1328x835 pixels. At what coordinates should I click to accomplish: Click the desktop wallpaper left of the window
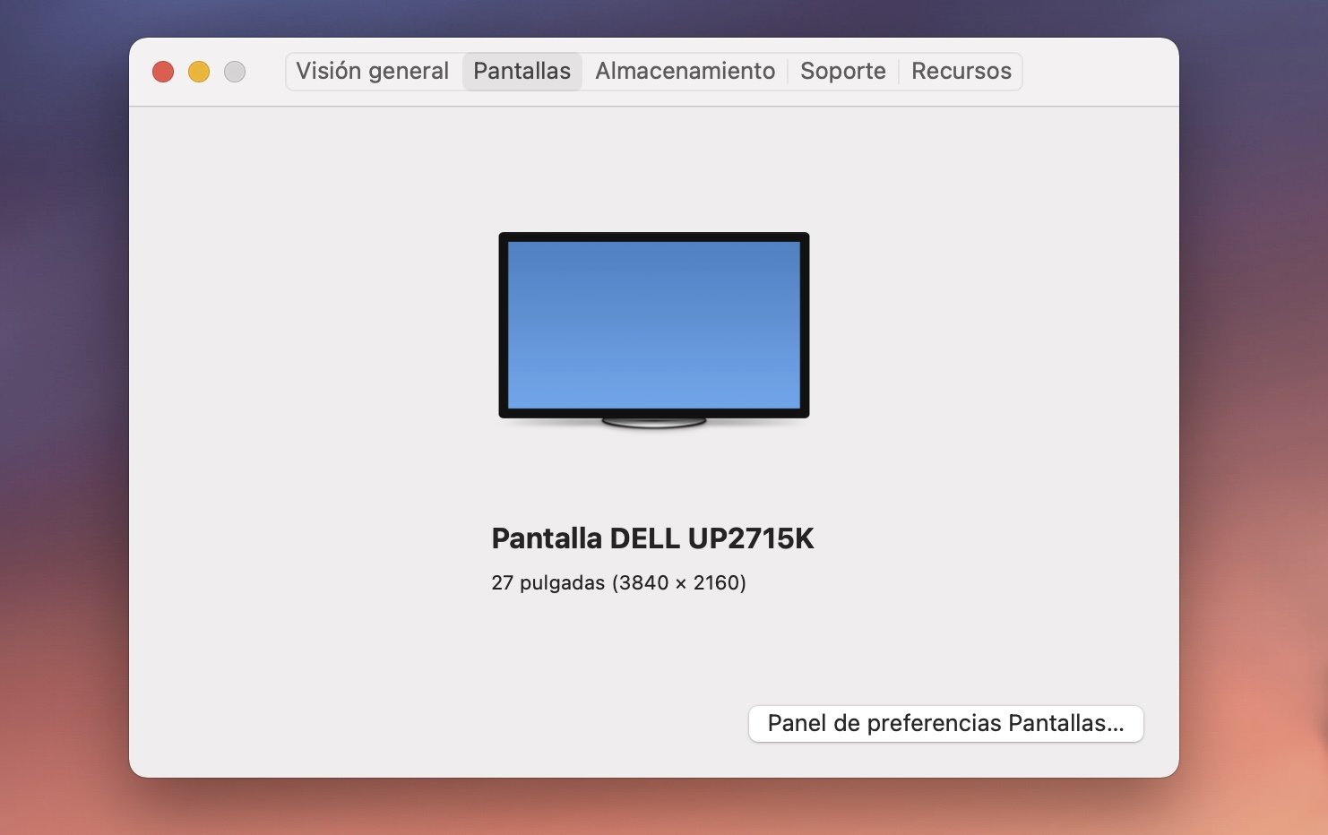63,403
